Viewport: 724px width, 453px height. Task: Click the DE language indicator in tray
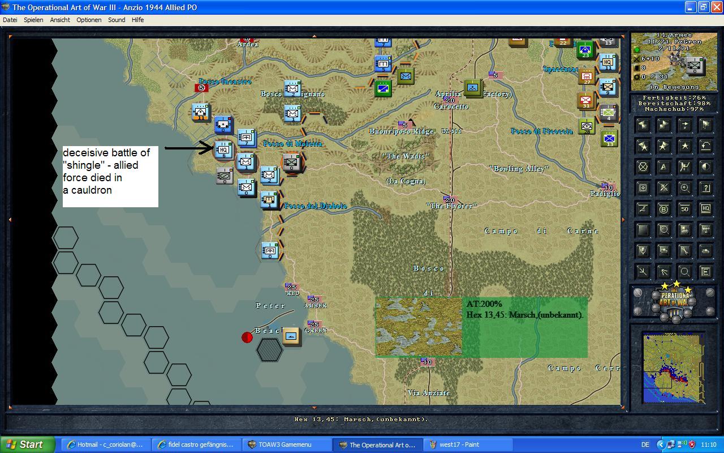[645, 445]
